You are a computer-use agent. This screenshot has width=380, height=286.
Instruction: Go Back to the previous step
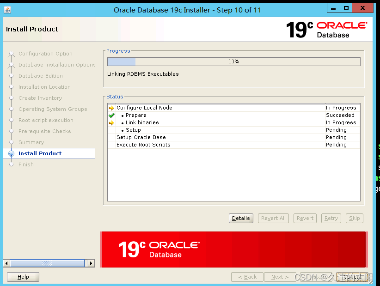[247, 277]
